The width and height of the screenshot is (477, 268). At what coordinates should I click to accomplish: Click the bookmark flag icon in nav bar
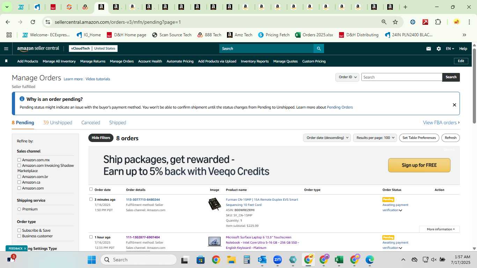[6, 61]
